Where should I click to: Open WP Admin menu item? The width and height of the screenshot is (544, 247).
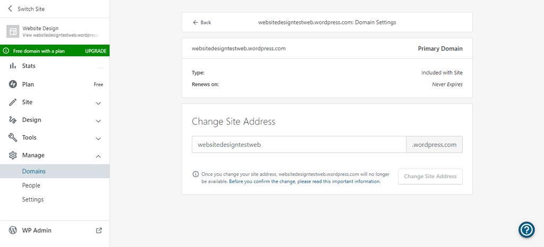tap(55, 231)
